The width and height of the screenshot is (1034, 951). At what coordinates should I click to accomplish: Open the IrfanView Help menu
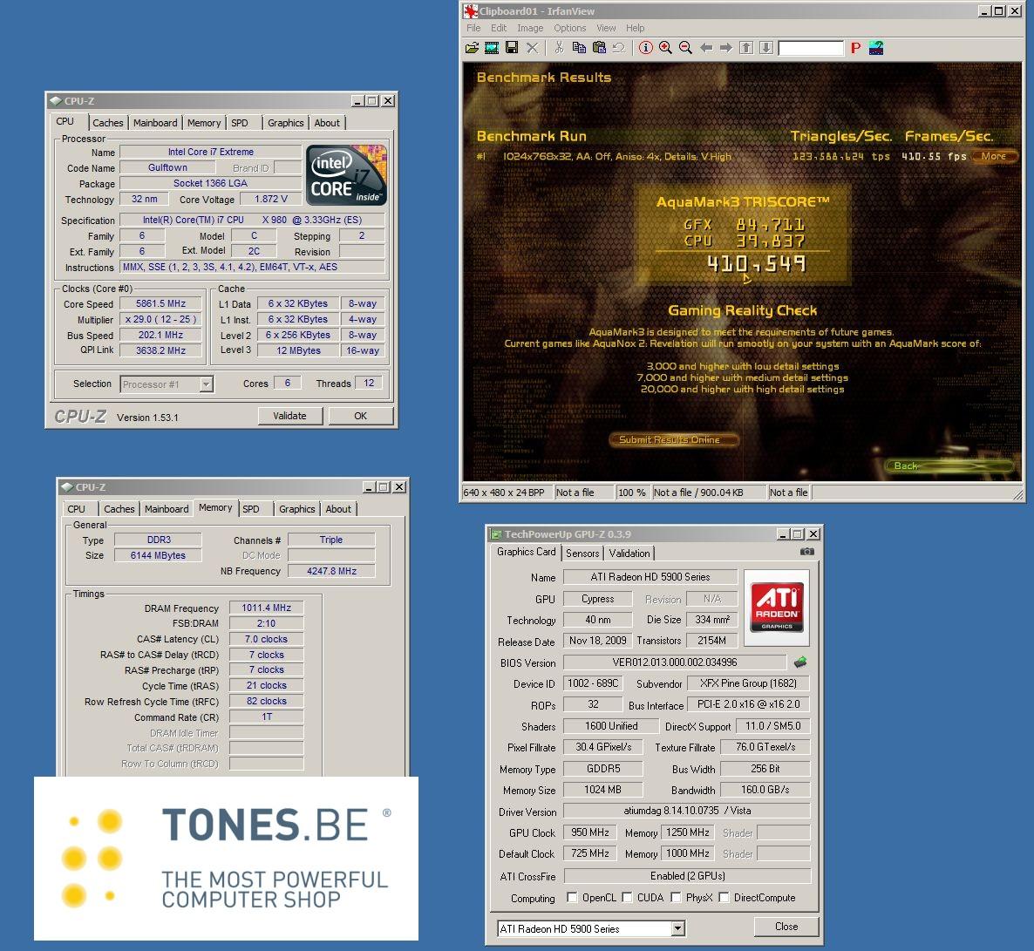[x=635, y=28]
